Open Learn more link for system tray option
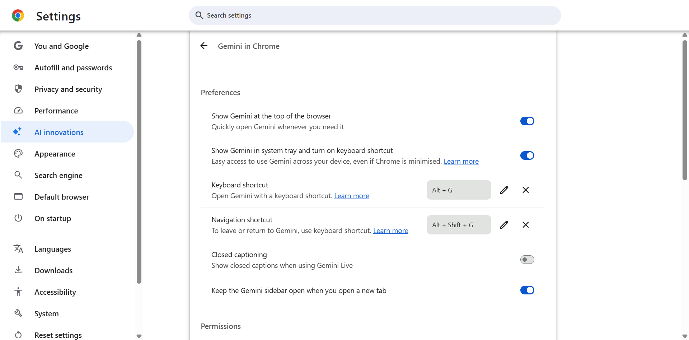689x340 pixels. (461, 161)
